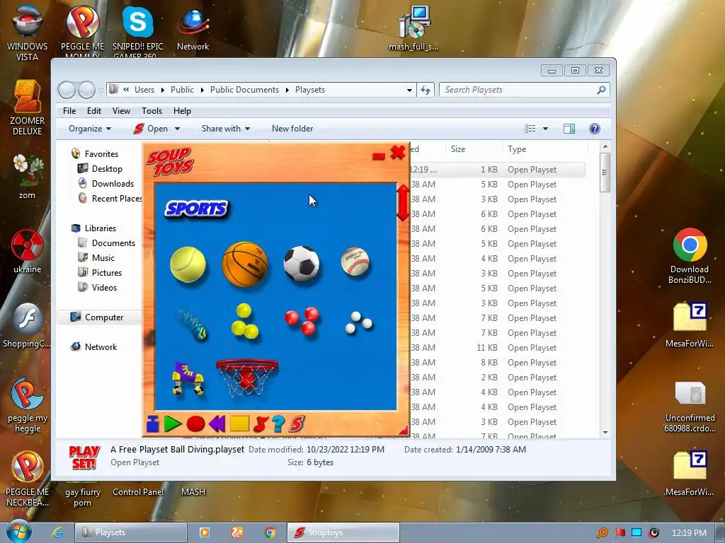
Task: Open the File menu in Explorer
Action: point(69,111)
